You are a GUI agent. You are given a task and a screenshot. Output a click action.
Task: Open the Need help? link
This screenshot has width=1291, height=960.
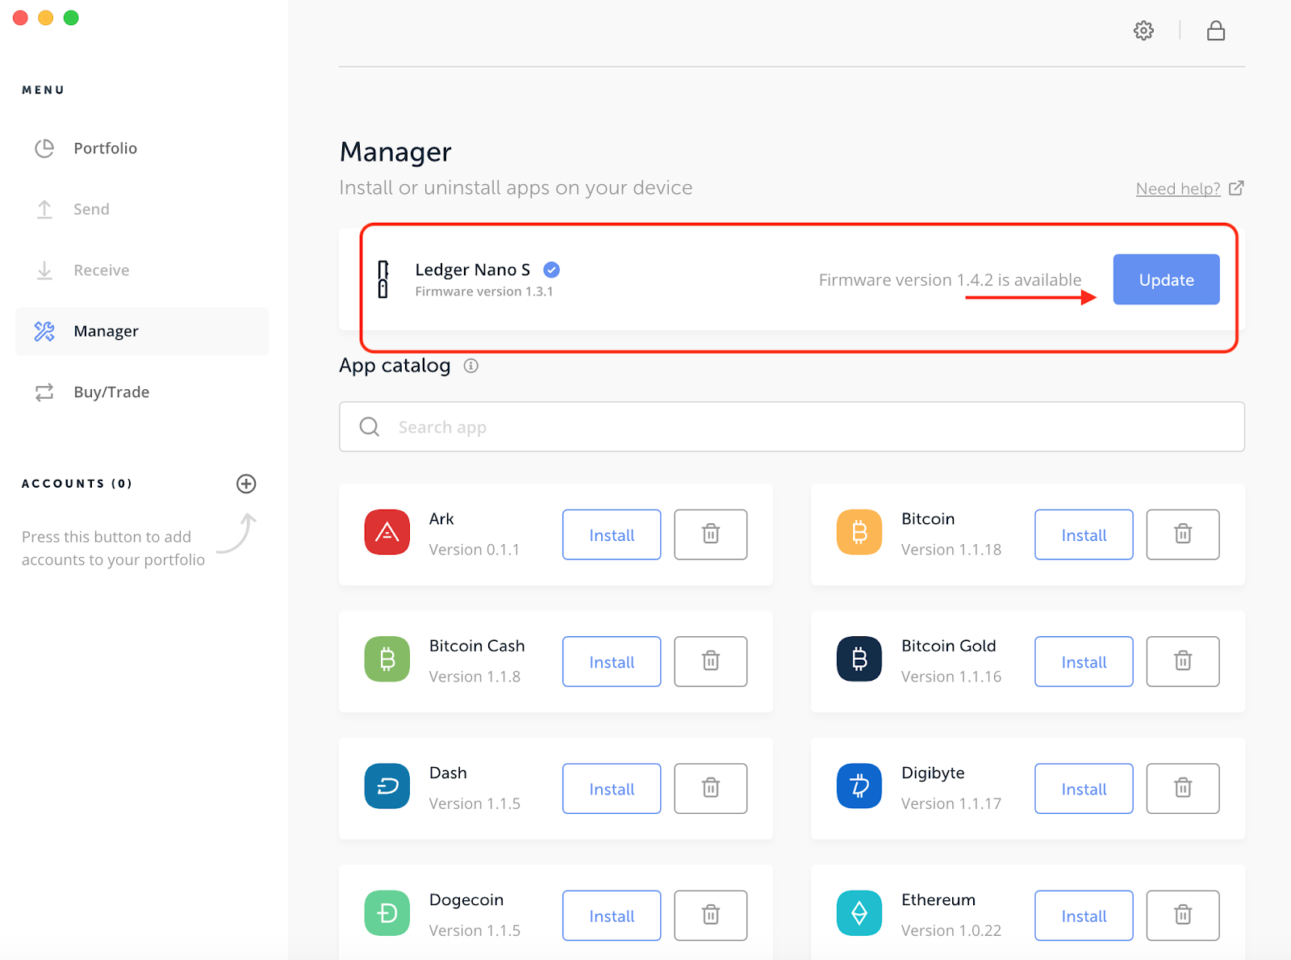(x=1178, y=189)
